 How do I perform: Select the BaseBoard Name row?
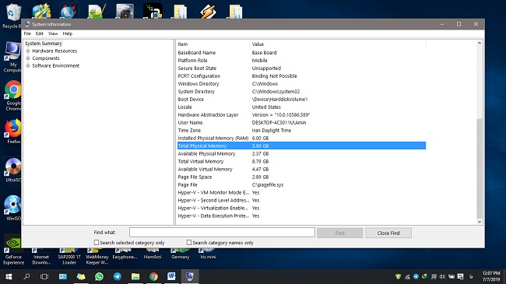(301, 53)
